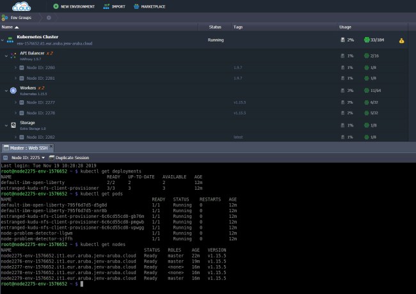
Task: Click the Kubernetes Cluster environment icon
Action: point(11,40)
